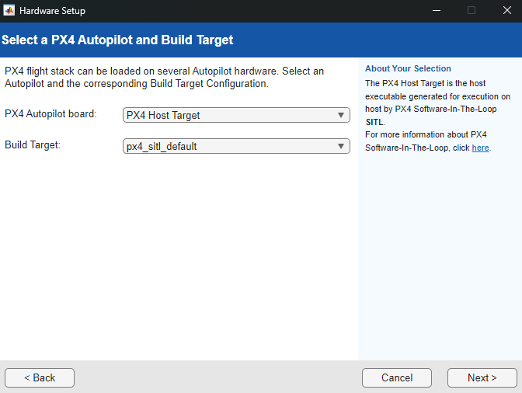
Task: Cancel the hardware setup
Action: pos(397,377)
